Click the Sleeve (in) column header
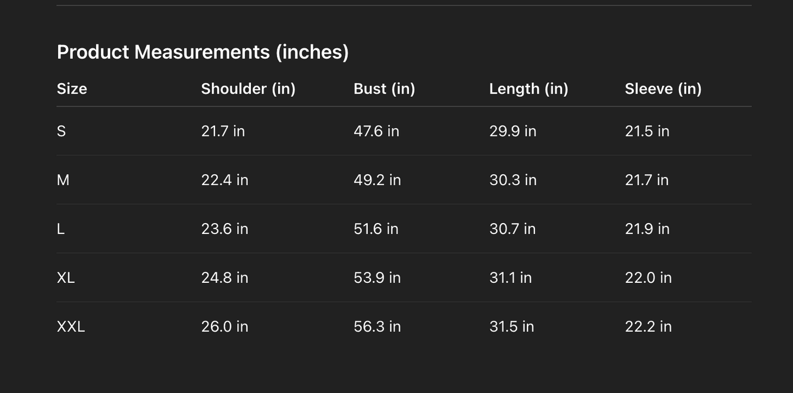The image size is (793, 393). pos(663,89)
